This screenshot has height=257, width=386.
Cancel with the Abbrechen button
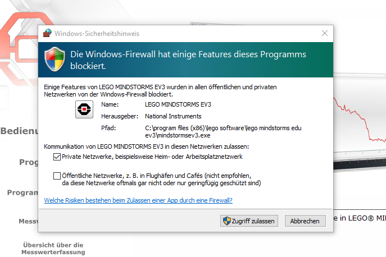(305, 221)
